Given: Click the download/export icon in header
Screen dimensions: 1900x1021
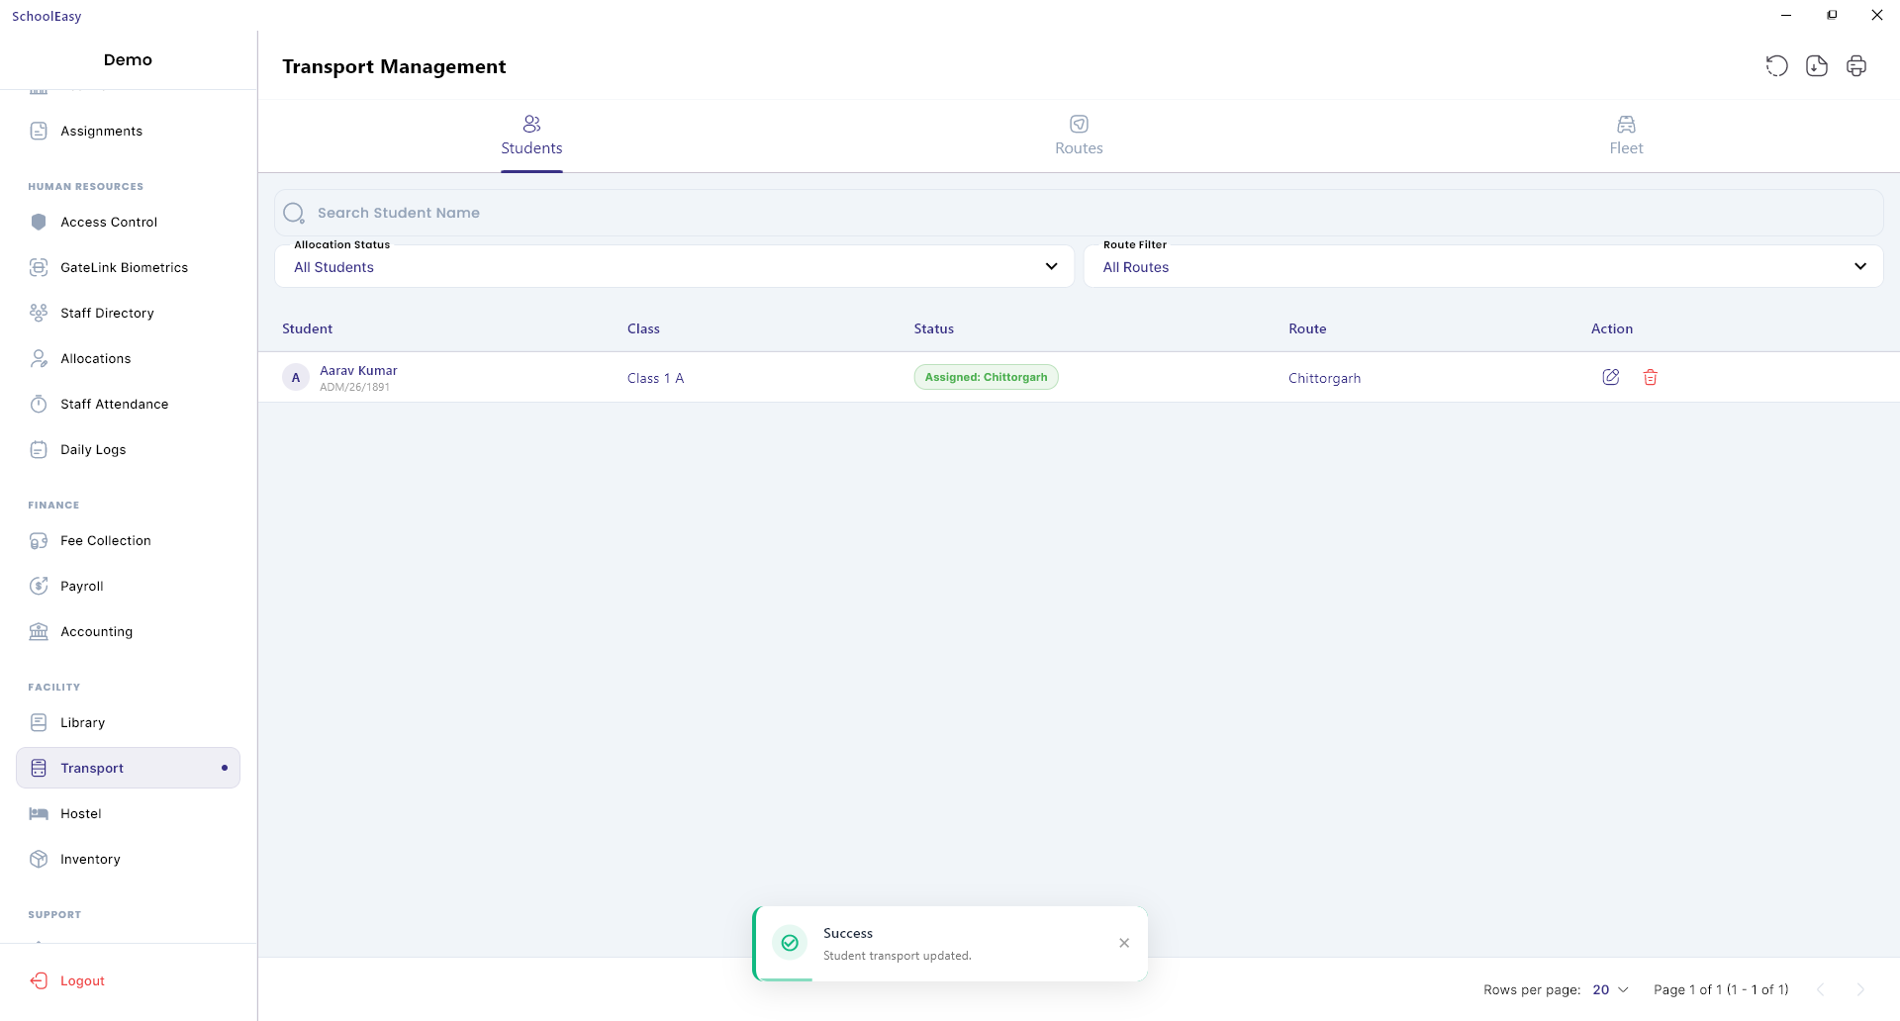Looking at the screenshot, I should [1816, 66].
